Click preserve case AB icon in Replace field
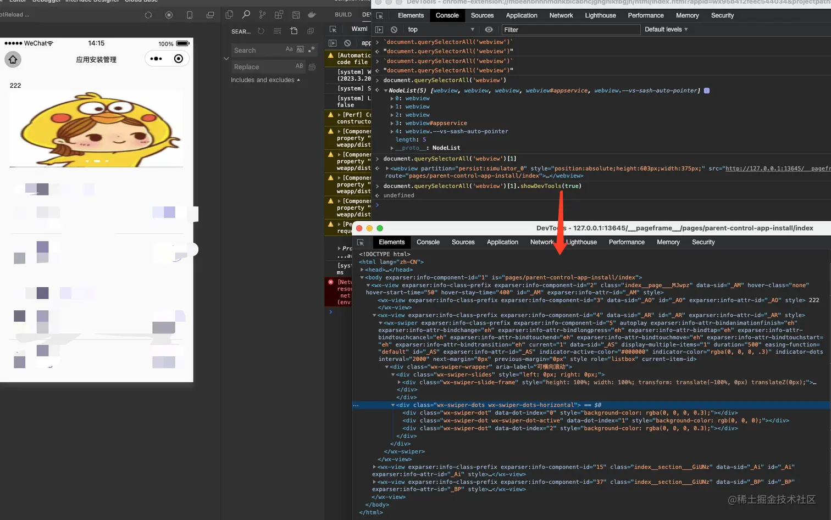Image resolution: width=831 pixels, height=520 pixels. [x=300, y=66]
